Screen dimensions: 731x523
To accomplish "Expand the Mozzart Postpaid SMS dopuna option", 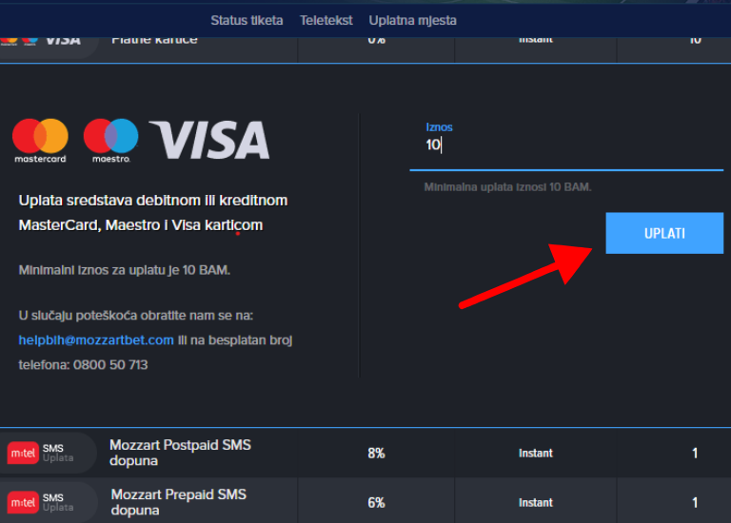I will click(180, 453).
